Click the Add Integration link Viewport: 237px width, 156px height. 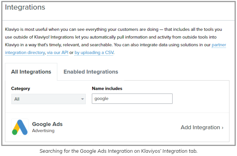tap(202, 128)
